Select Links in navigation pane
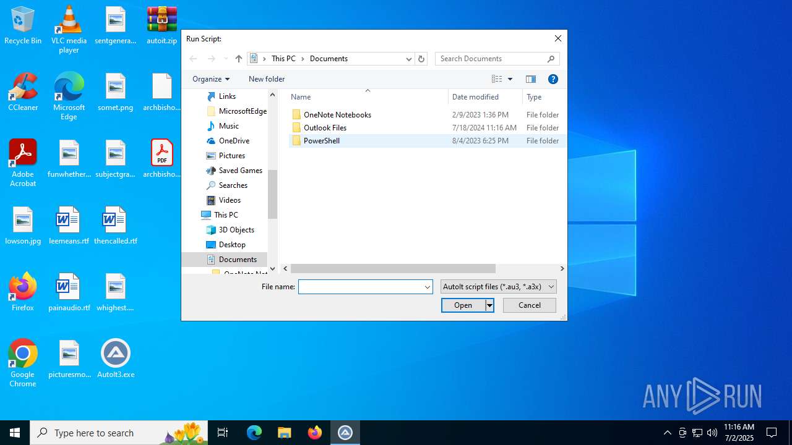The height and width of the screenshot is (445, 792). coord(227,96)
